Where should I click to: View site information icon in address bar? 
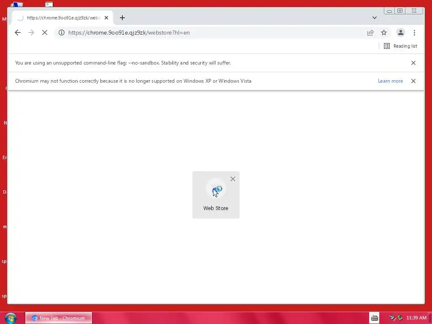point(62,32)
